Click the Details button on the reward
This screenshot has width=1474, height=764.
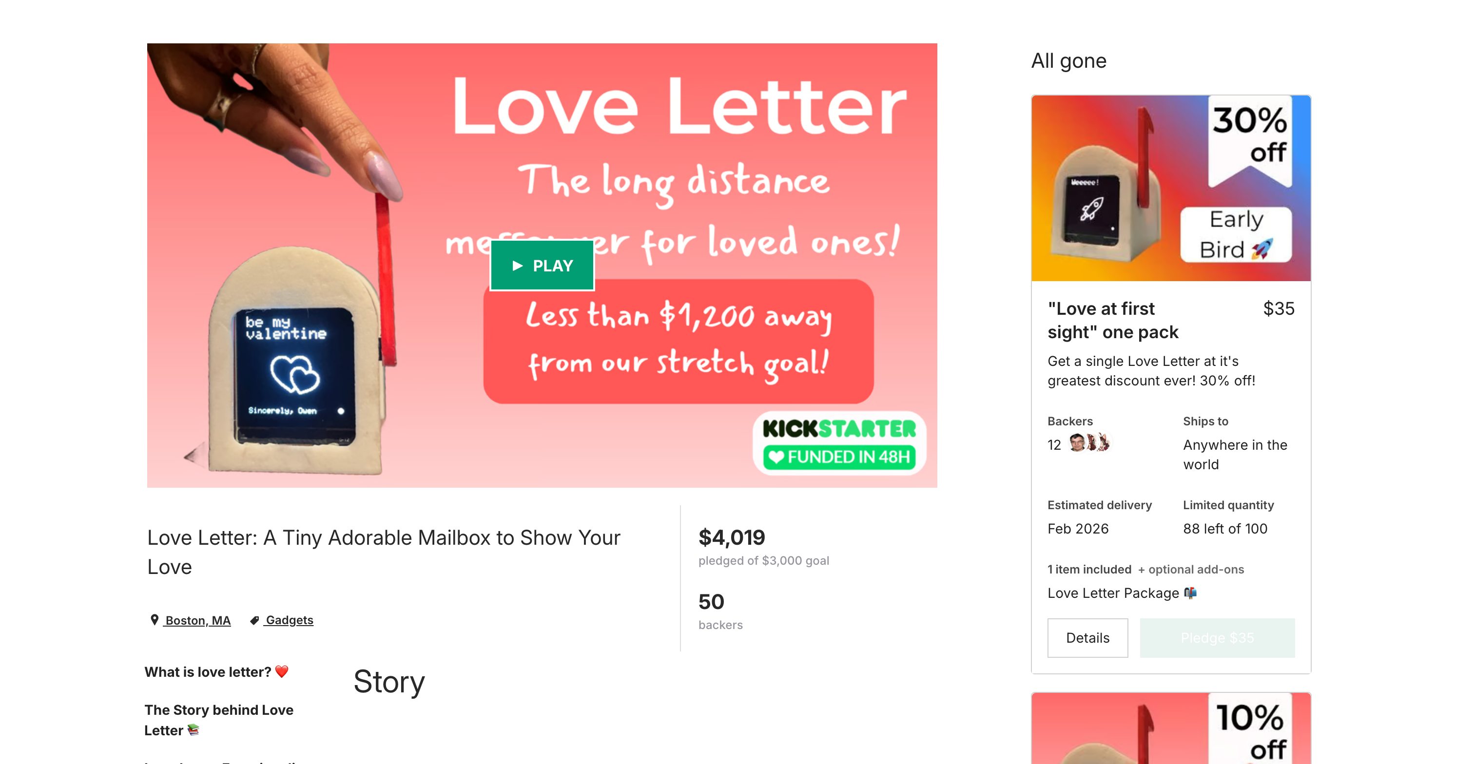pos(1087,638)
